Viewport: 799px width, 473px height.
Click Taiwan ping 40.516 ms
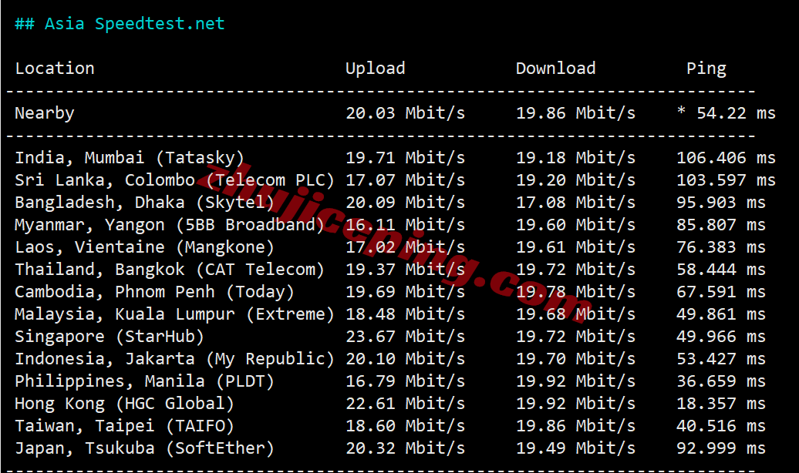pos(720,427)
